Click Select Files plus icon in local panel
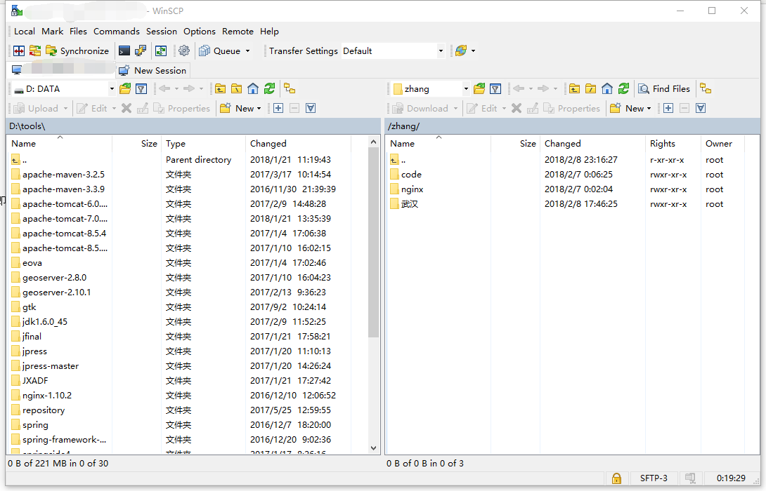Screen dimensions: 766x491 coord(278,108)
